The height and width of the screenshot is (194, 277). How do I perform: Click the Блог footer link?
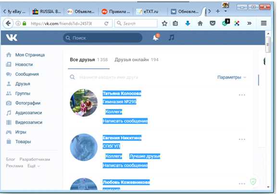point(11,159)
